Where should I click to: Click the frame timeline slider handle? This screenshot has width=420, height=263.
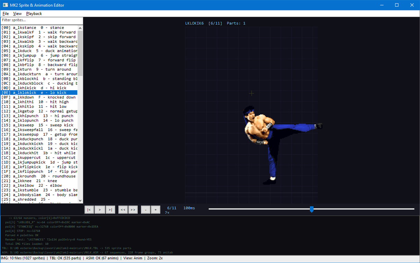pos(311,209)
